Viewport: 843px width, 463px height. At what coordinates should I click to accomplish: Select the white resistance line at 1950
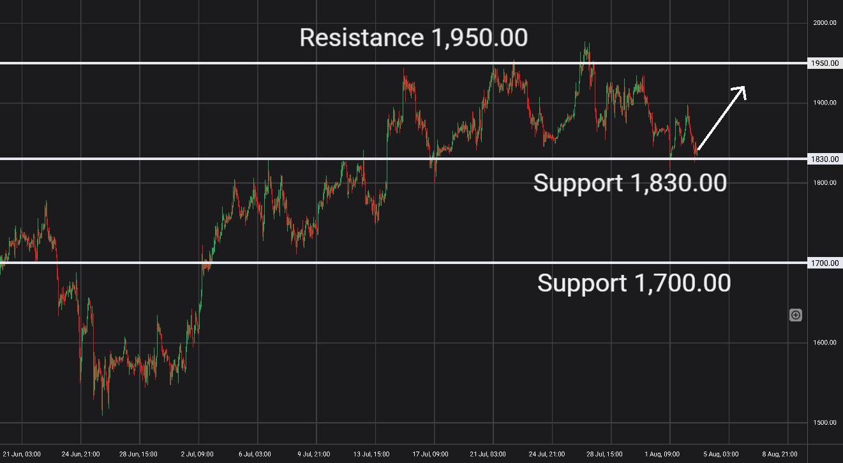403,63
